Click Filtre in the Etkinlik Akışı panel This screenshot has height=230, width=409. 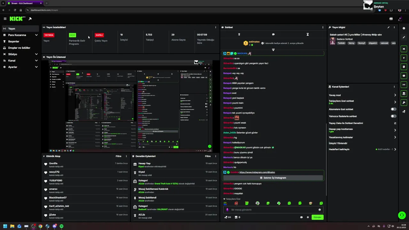click(x=118, y=157)
